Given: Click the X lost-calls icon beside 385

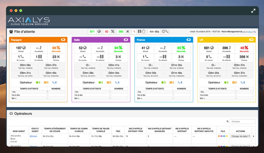Looking at the screenshot, I should (x=128, y=31).
